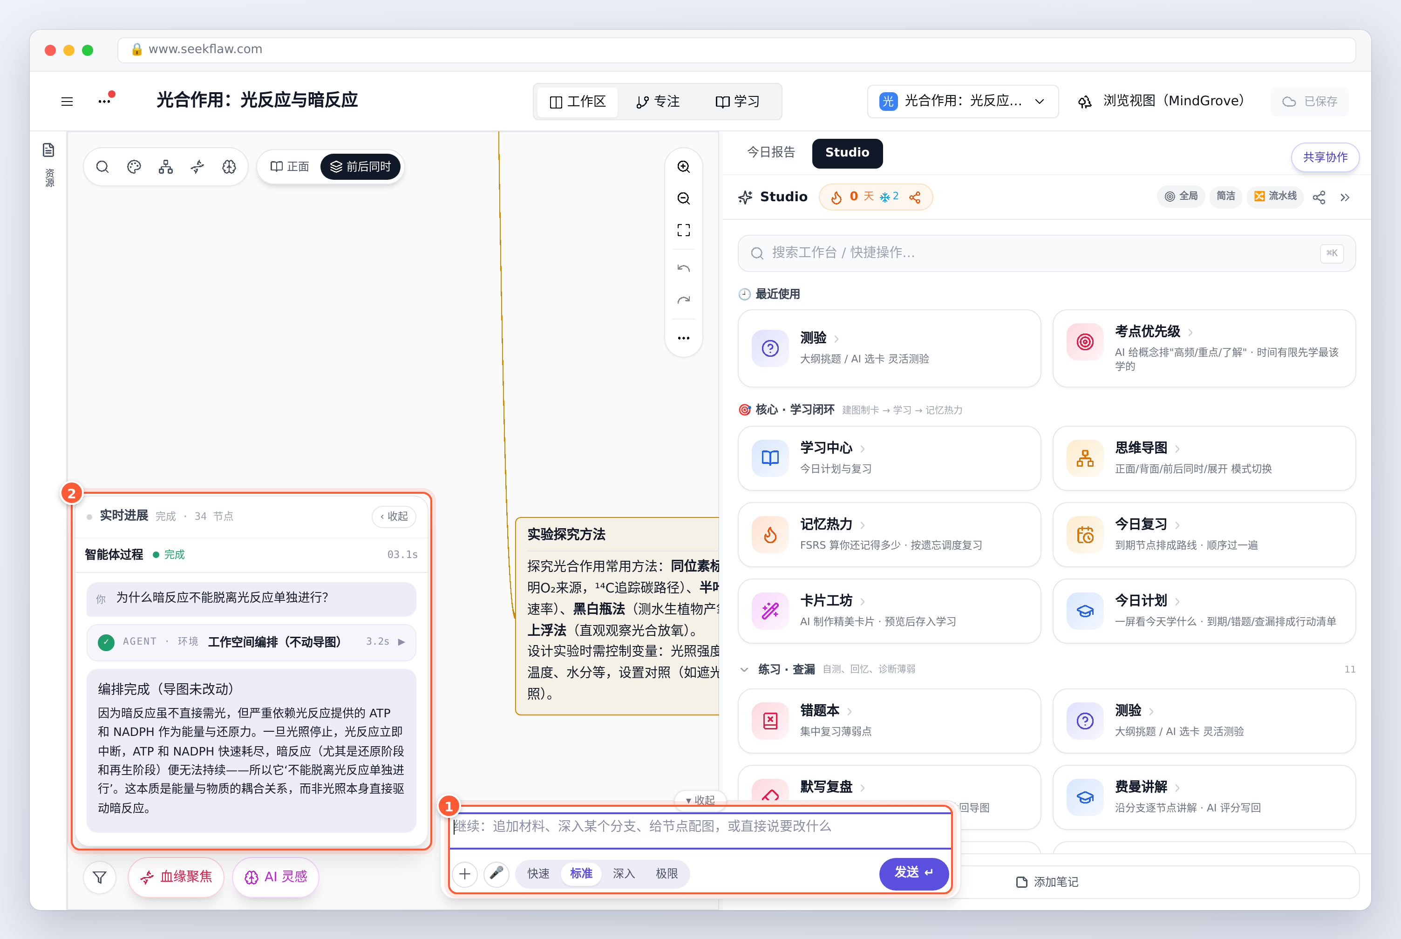The width and height of the screenshot is (1401, 939).
Task: Click the filter funnel icon
Action: [100, 878]
